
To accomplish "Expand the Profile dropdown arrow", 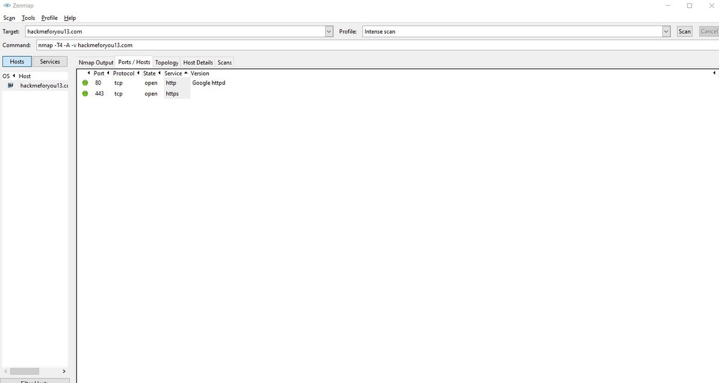I will [x=666, y=31].
